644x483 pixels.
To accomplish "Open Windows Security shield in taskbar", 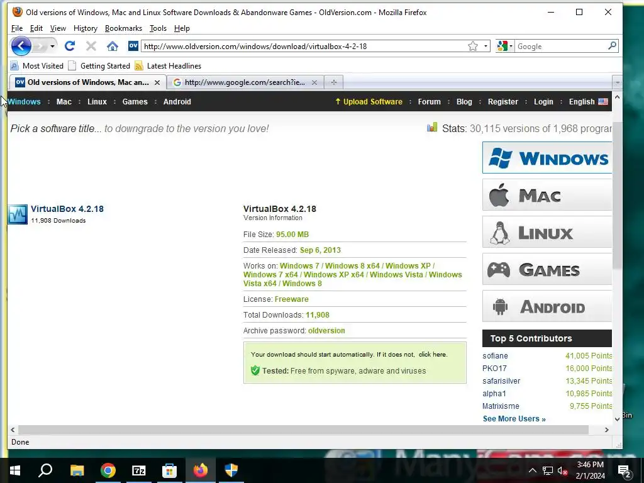I will [231, 470].
